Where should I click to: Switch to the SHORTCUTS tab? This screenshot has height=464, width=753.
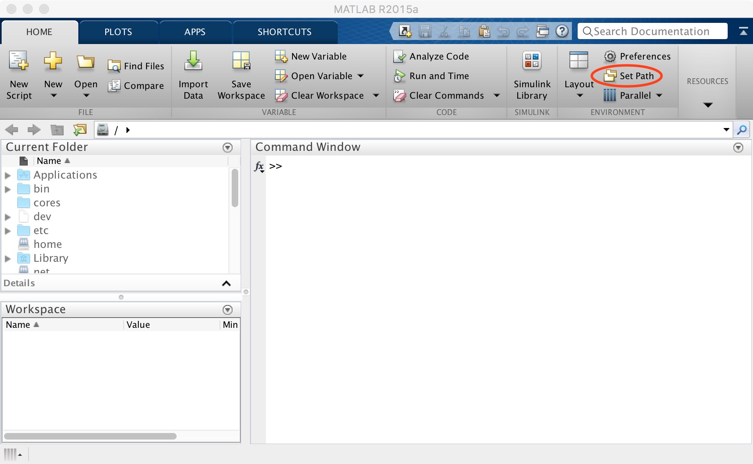point(285,32)
